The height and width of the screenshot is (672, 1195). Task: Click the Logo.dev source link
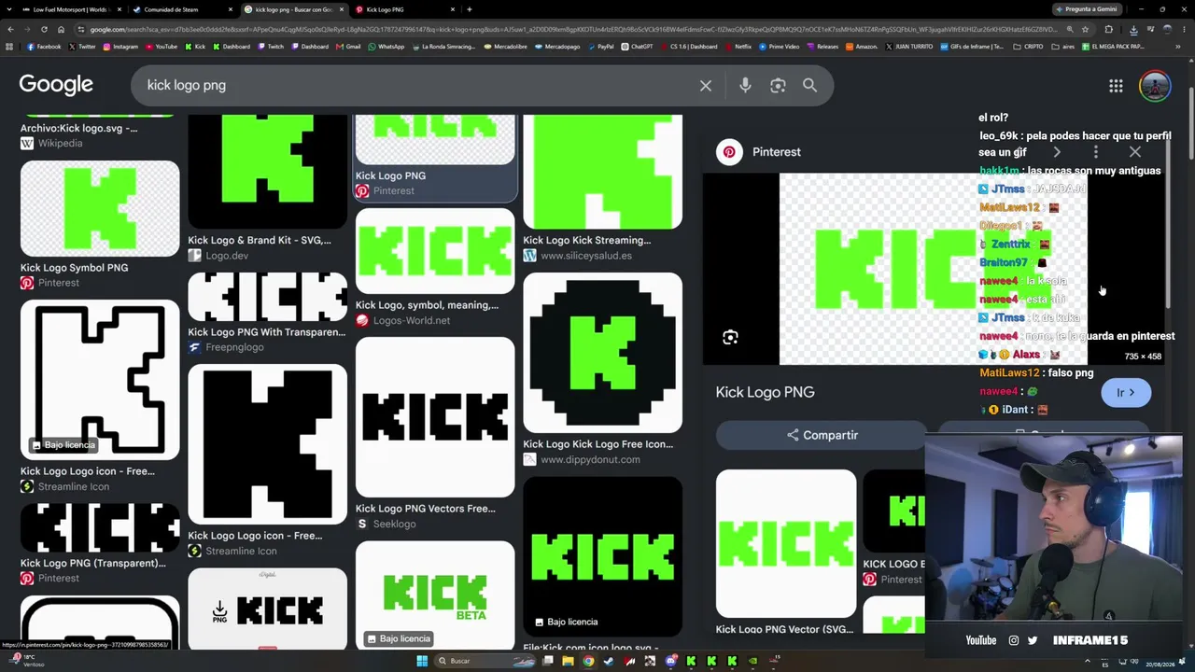pos(227,256)
